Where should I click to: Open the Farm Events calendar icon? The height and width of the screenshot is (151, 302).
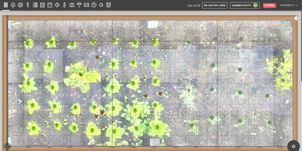tap(50, 5)
